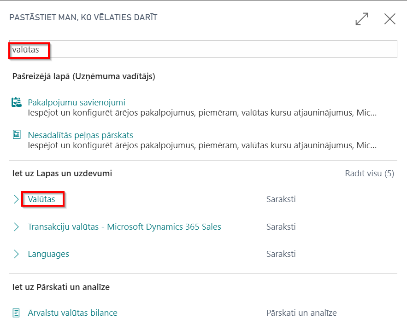Open Ārvalstu valūtas bilance report

point(73,313)
